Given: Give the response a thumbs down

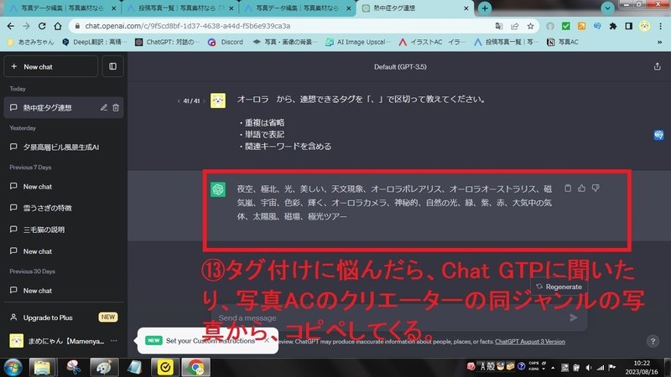Looking at the screenshot, I should pos(596,188).
